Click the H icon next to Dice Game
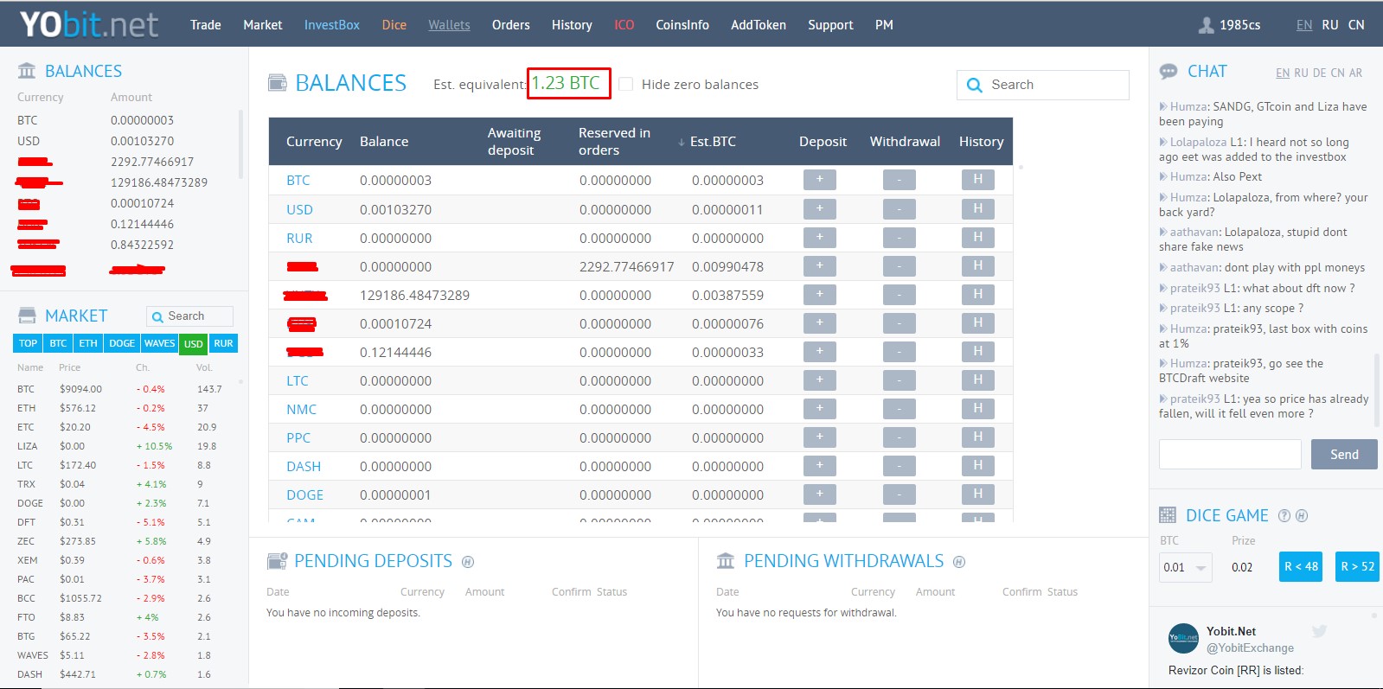The height and width of the screenshot is (689, 1383). (1302, 516)
